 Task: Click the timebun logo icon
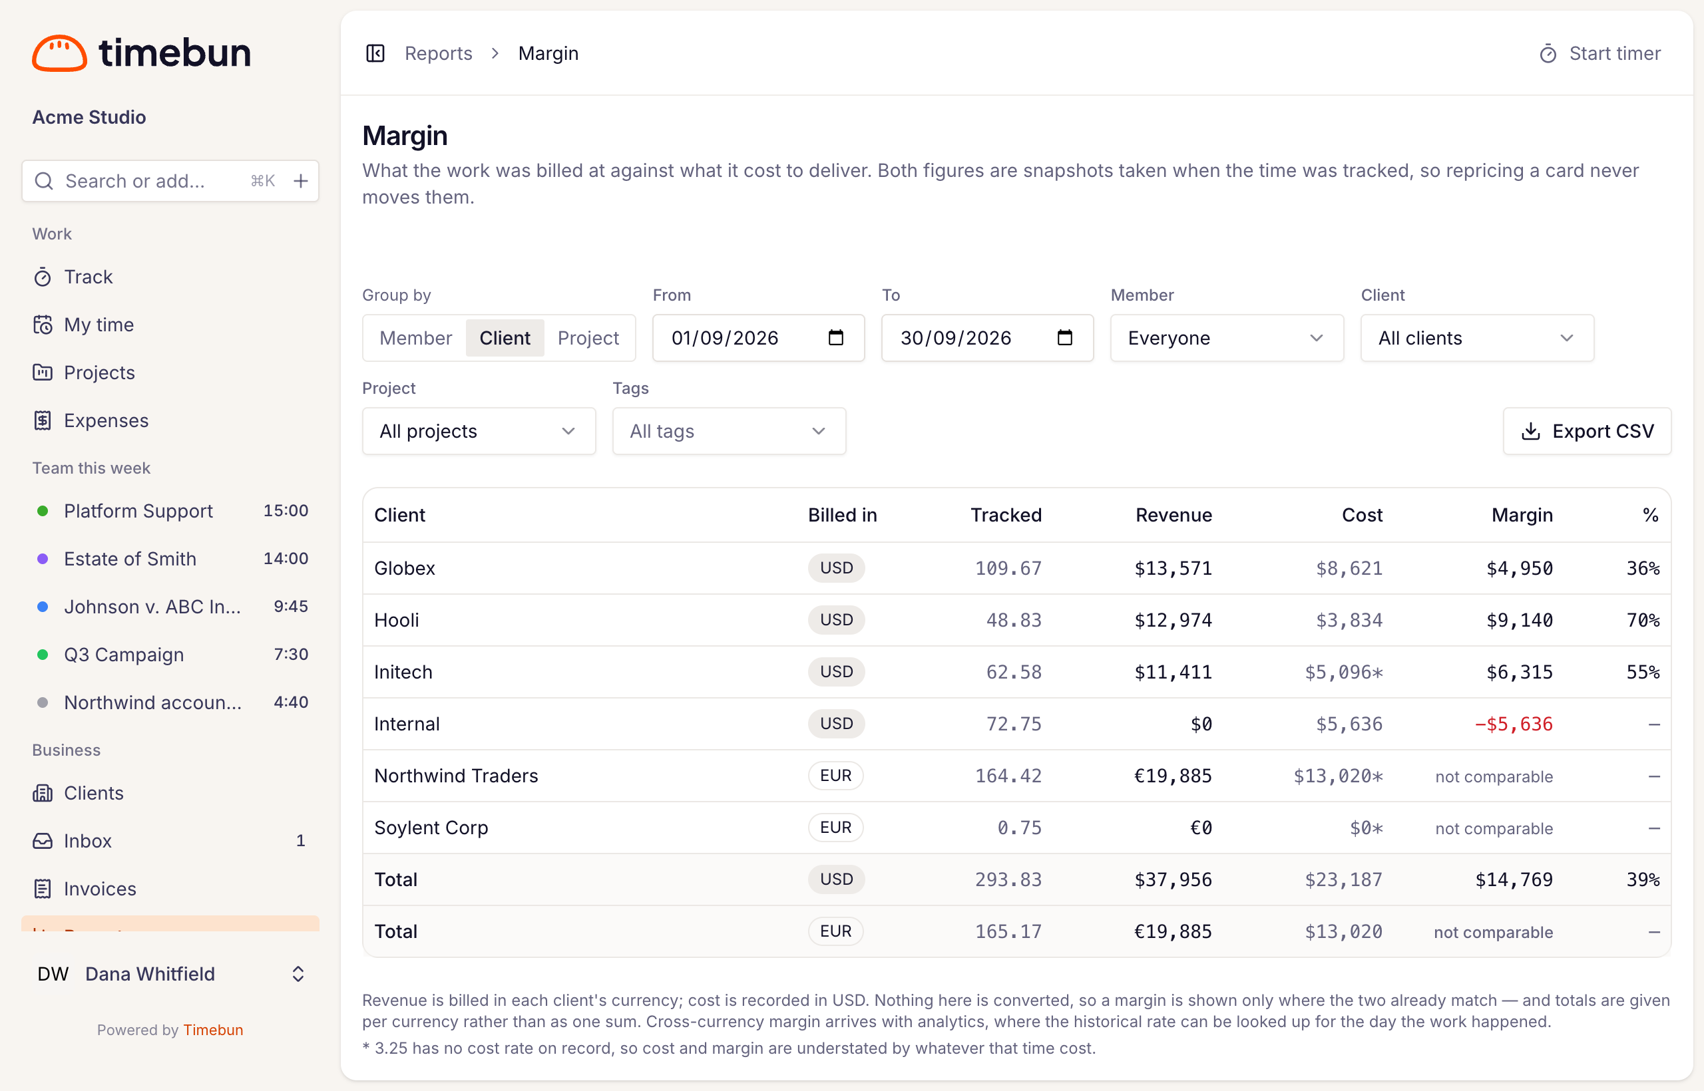(x=59, y=53)
